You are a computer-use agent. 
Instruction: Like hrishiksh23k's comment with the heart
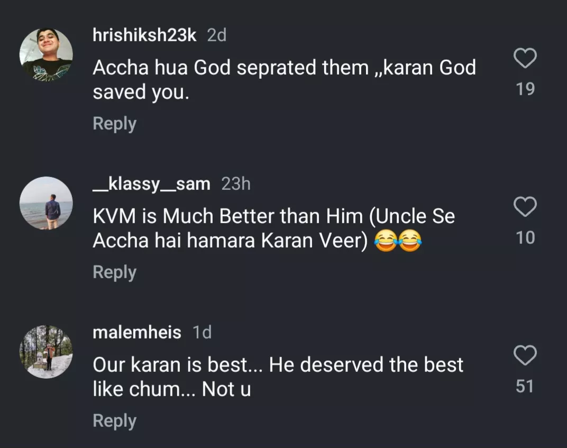click(x=525, y=58)
